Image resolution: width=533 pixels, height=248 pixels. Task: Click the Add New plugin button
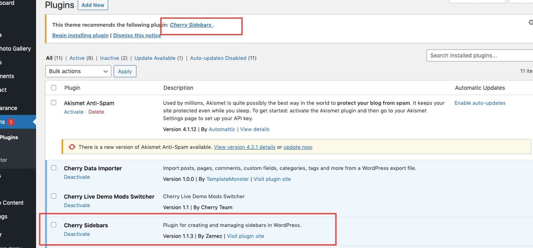(x=93, y=5)
